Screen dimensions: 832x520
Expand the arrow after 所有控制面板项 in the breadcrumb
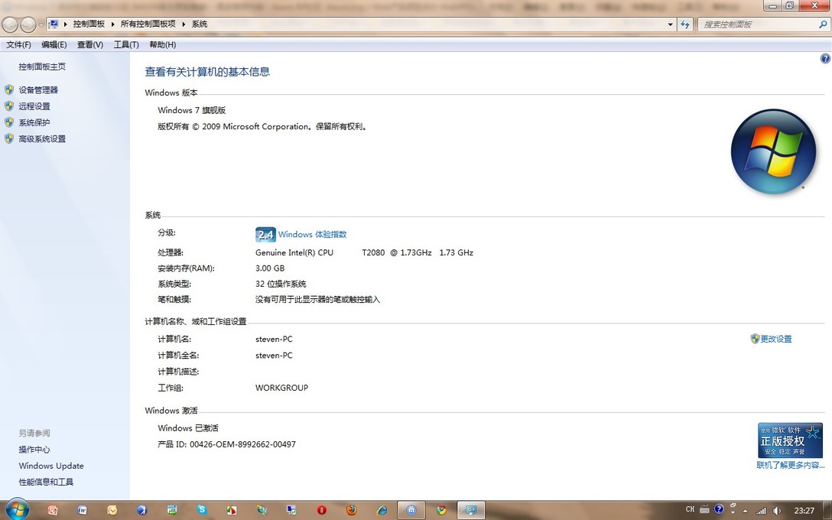(184, 24)
